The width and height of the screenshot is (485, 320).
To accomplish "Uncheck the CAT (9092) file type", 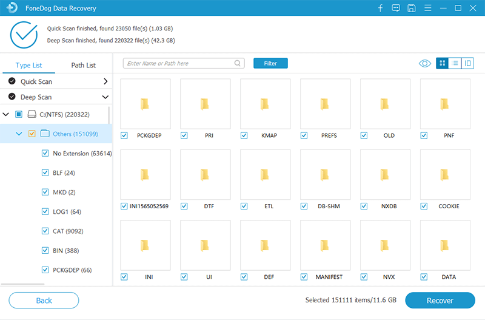I will tap(45, 231).
